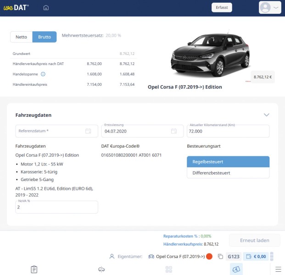This screenshot has height=275, width=285.
Task: Click Reparaturkosten % link
Action: (187, 236)
